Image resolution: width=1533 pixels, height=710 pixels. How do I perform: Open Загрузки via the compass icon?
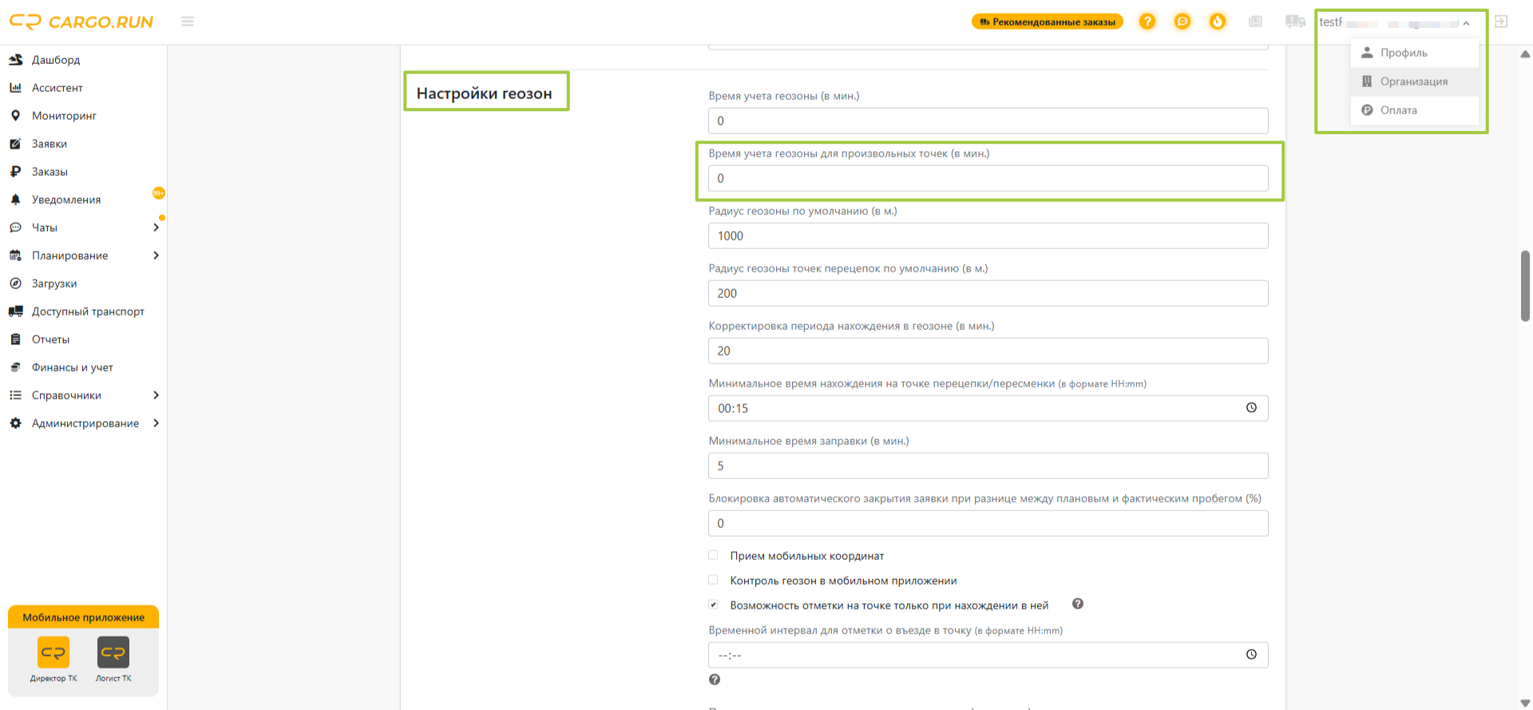click(x=15, y=284)
